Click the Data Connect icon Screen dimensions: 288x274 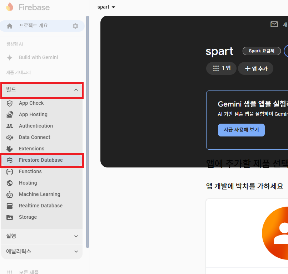10,138
